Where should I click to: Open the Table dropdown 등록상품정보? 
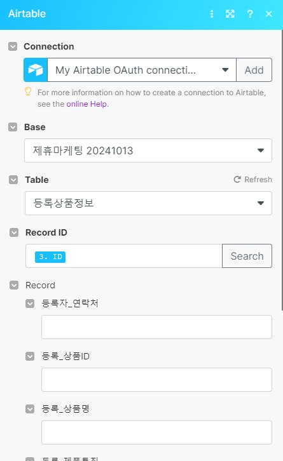[x=148, y=203]
